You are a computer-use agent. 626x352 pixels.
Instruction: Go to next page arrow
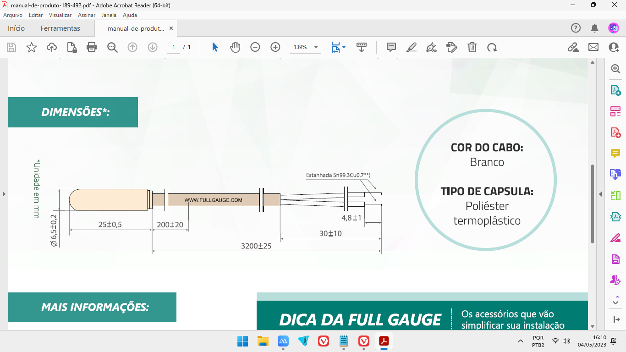pyautogui.click(x=153, y=47)
